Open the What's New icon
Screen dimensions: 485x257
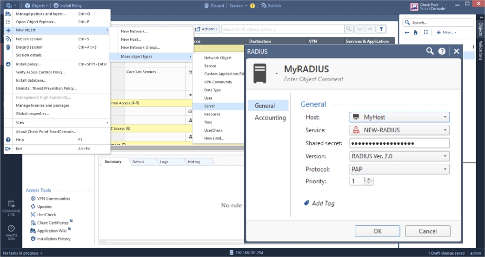11,228
